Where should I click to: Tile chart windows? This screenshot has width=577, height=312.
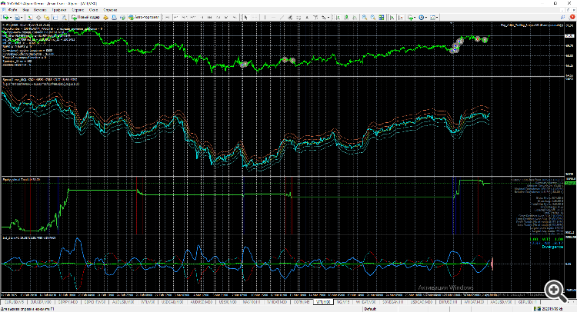(x=382, y=17)
